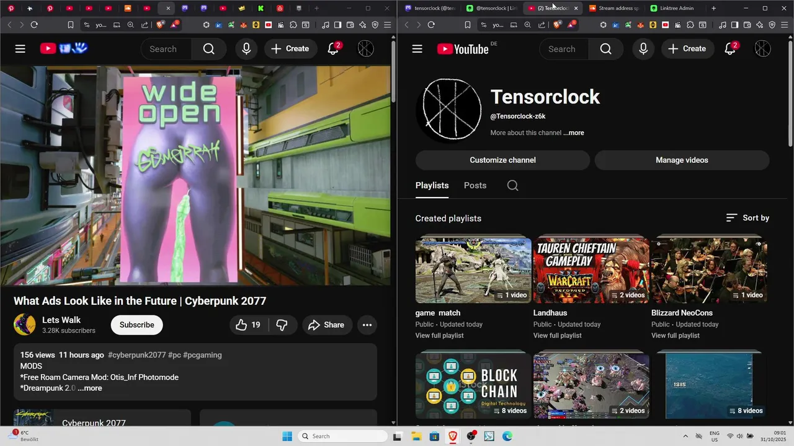Like the Cyberpunk 2077 video
Image resolution: width=794 pixels, height=446 pixels.
click(248, 325)
